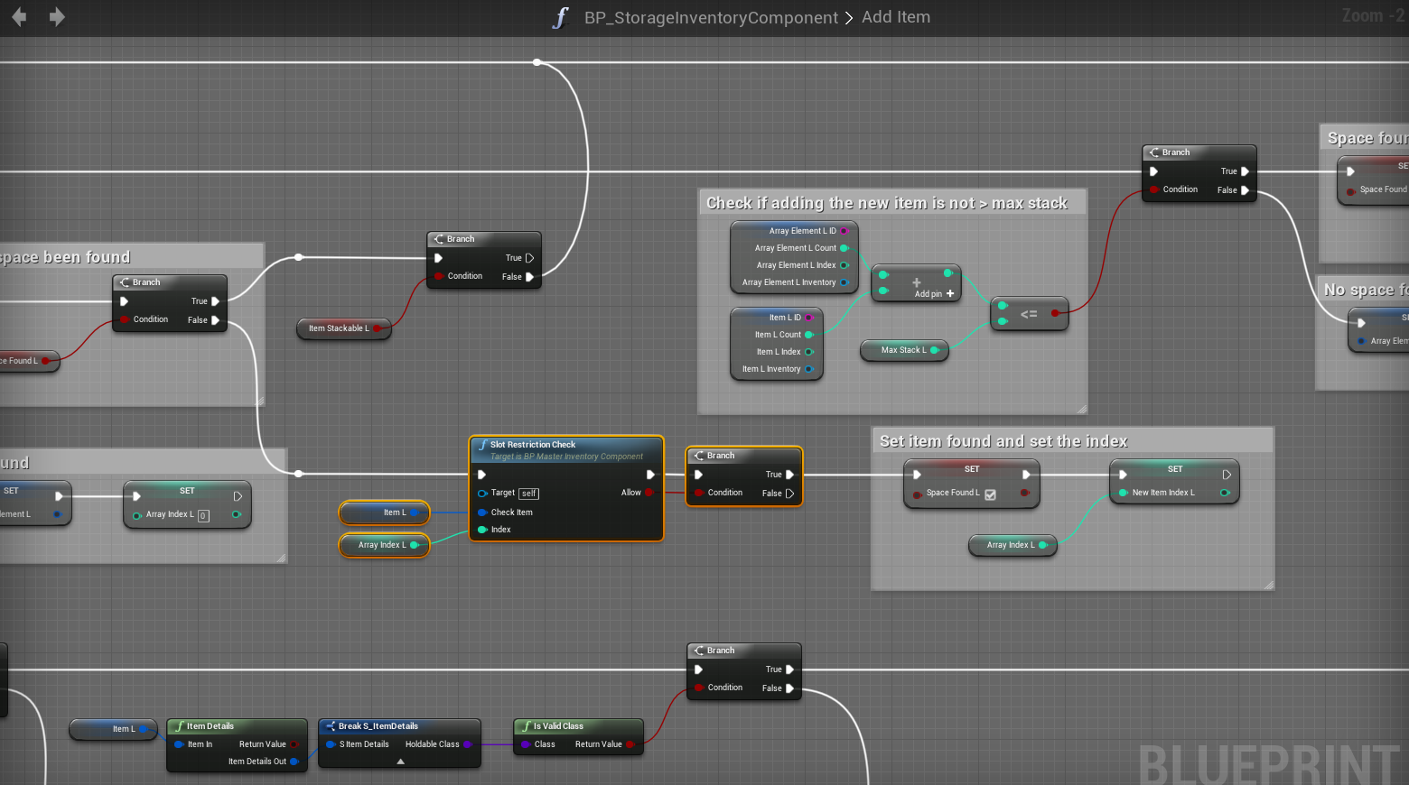Expand the Break S_ItemDetails node pins
The image size is (1409, 785).
point(400,762)
